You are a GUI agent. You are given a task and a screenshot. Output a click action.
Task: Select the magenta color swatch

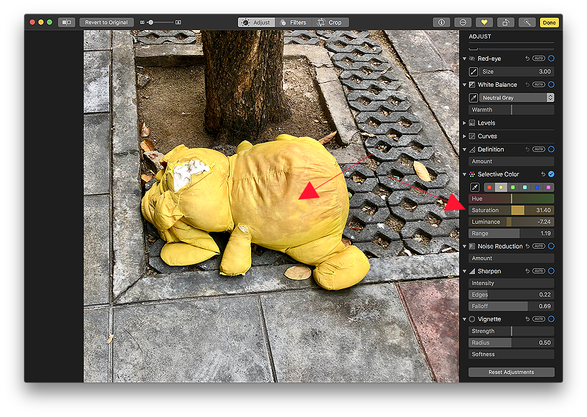[x=549, y=187]
